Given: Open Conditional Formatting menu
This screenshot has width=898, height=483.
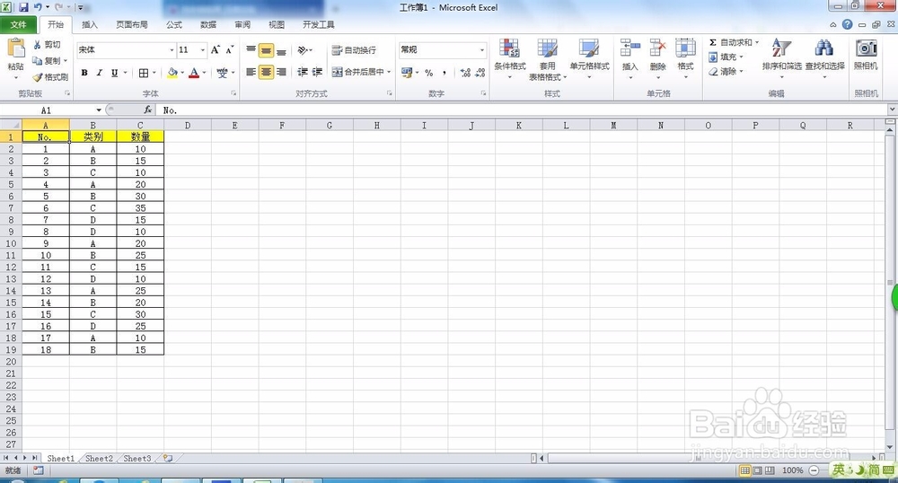Looking at the screenshot, I should pos(510,59).
